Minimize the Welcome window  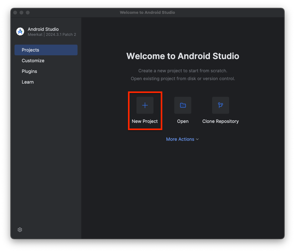pos(21,13)
